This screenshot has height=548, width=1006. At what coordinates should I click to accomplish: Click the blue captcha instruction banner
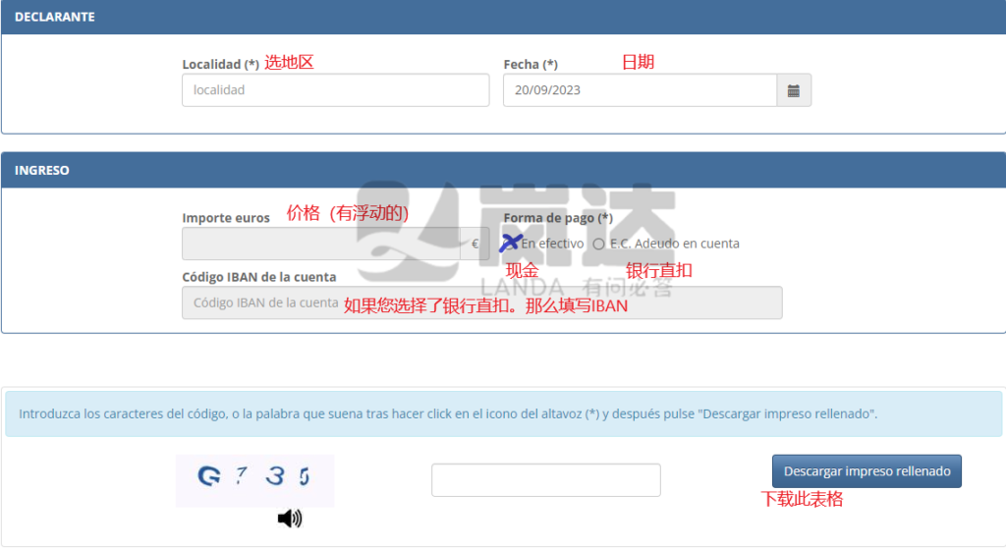[x=503, y=413]
